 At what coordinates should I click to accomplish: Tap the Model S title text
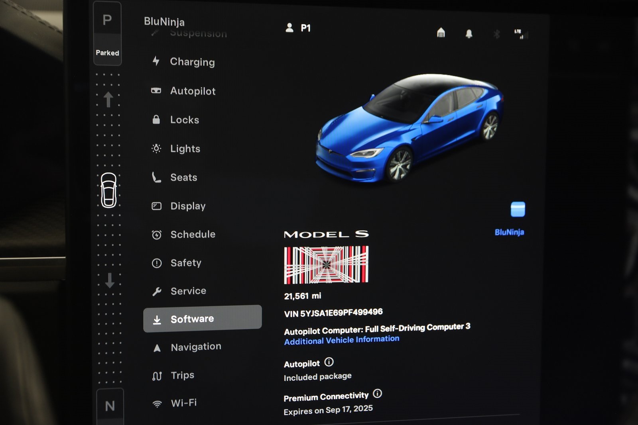326,234
